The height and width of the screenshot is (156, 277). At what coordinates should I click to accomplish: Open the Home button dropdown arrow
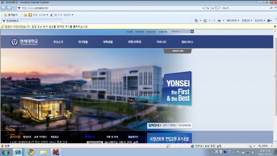[200, 21]
